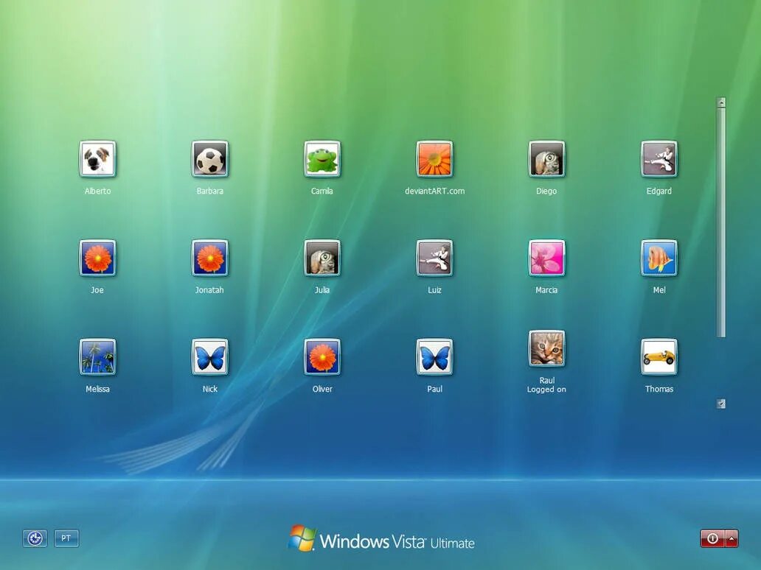Click the Barbara user name label

[x=209, y=191]
